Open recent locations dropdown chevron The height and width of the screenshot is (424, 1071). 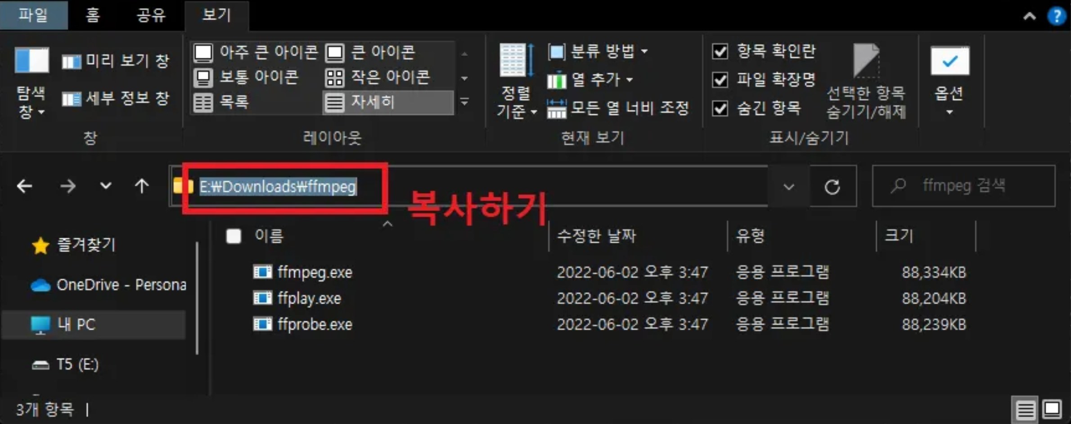tap(106, 186)
